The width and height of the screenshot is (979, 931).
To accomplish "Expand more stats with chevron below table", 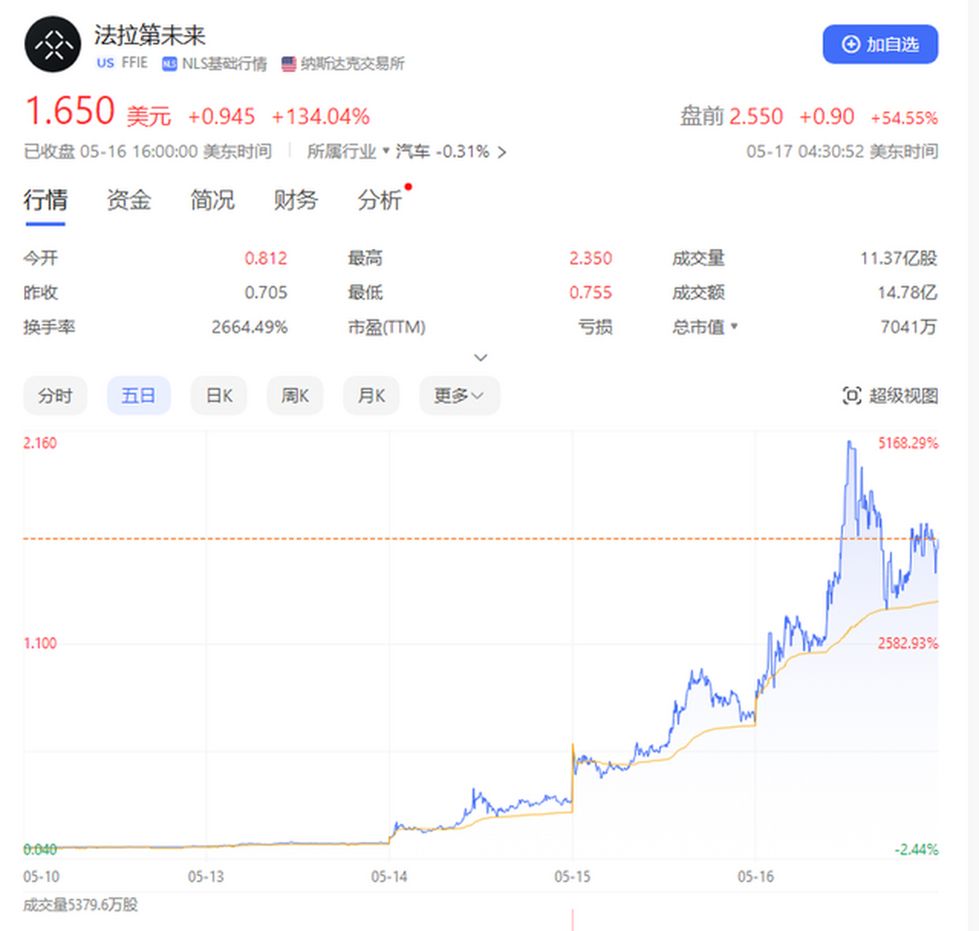I will (480, 358).
